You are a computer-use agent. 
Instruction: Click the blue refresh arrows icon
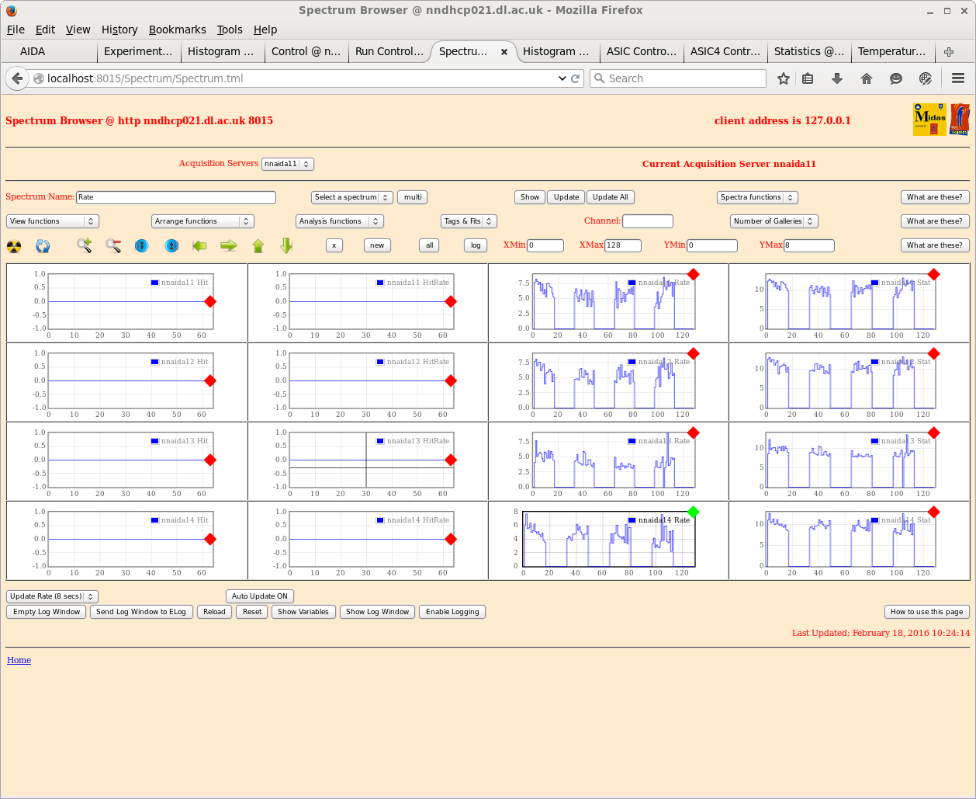click(x=43, y=246)
